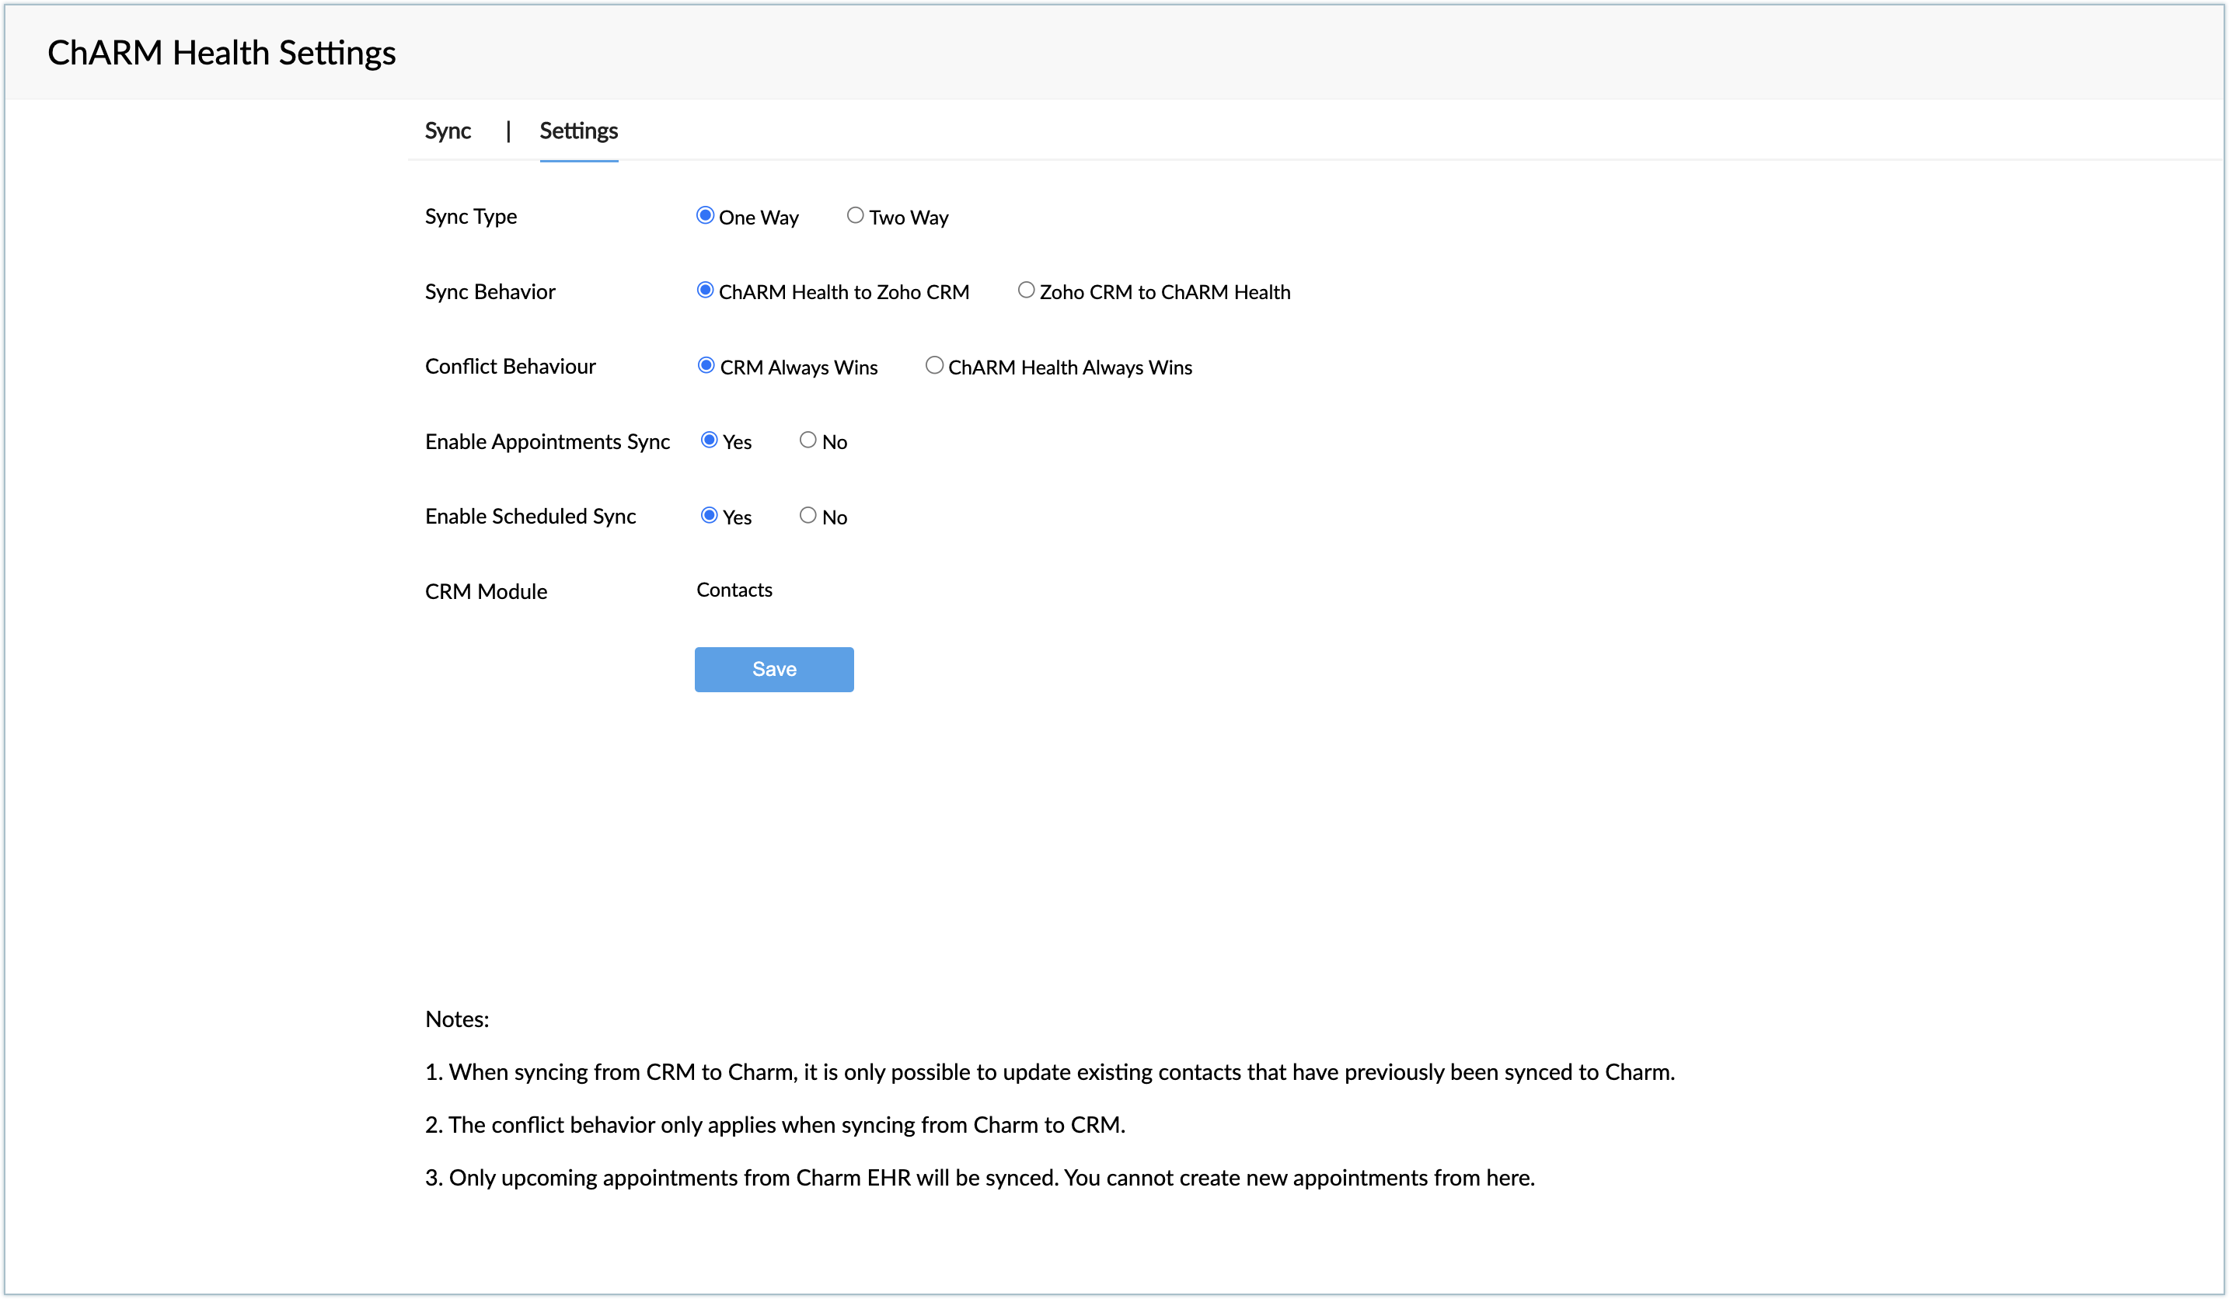The height and width of the screenshot is (1299, 2229).
Task: Click the Save button
Action: (774, 670)
